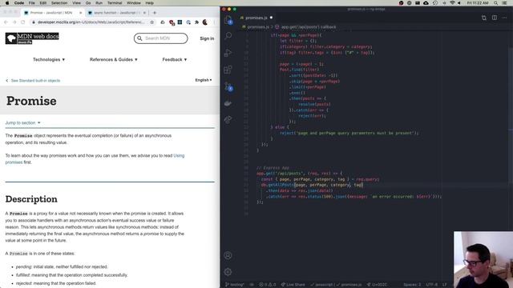Image resolution: width=513 pixels, height=288 pixels.
Task: Open the browser profile avatar
Action: pyautogui.click(x=205, y=22)
